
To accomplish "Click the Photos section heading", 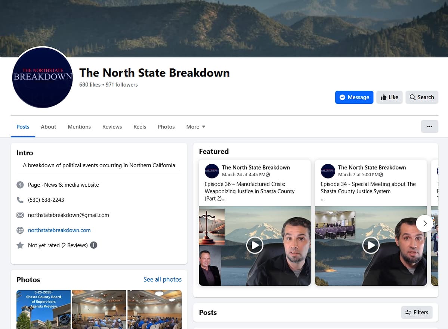I will coord(28,280).
